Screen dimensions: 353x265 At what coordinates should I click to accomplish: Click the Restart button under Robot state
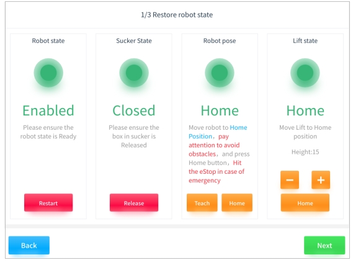48,202
